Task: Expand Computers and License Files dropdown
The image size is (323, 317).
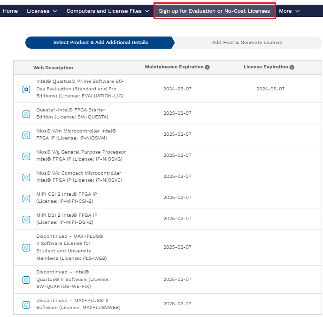Action: tap(108, 11)
